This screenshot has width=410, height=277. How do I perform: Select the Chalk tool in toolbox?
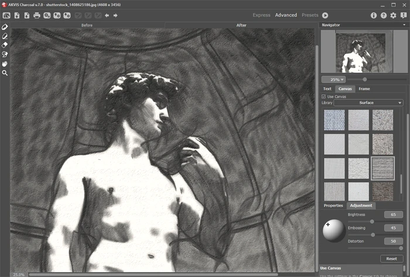point(5,36)
